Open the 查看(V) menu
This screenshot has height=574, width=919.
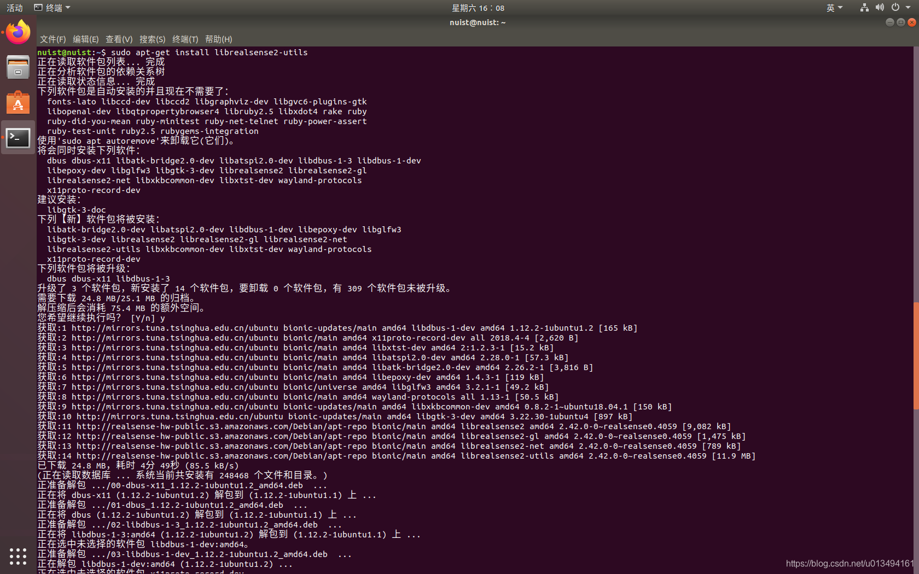(x=119, y=39)
